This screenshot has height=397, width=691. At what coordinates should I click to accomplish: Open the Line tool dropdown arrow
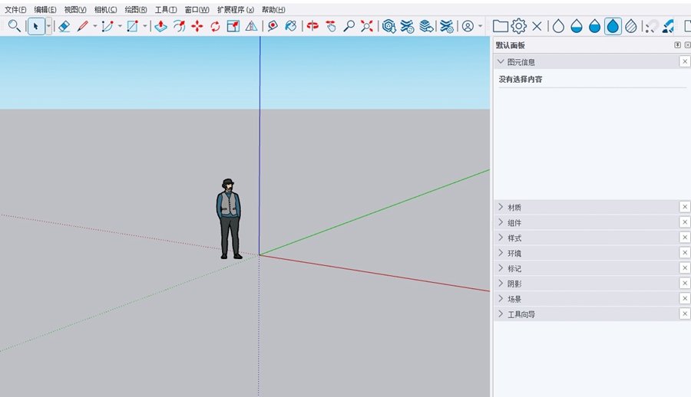click(94, 26)
